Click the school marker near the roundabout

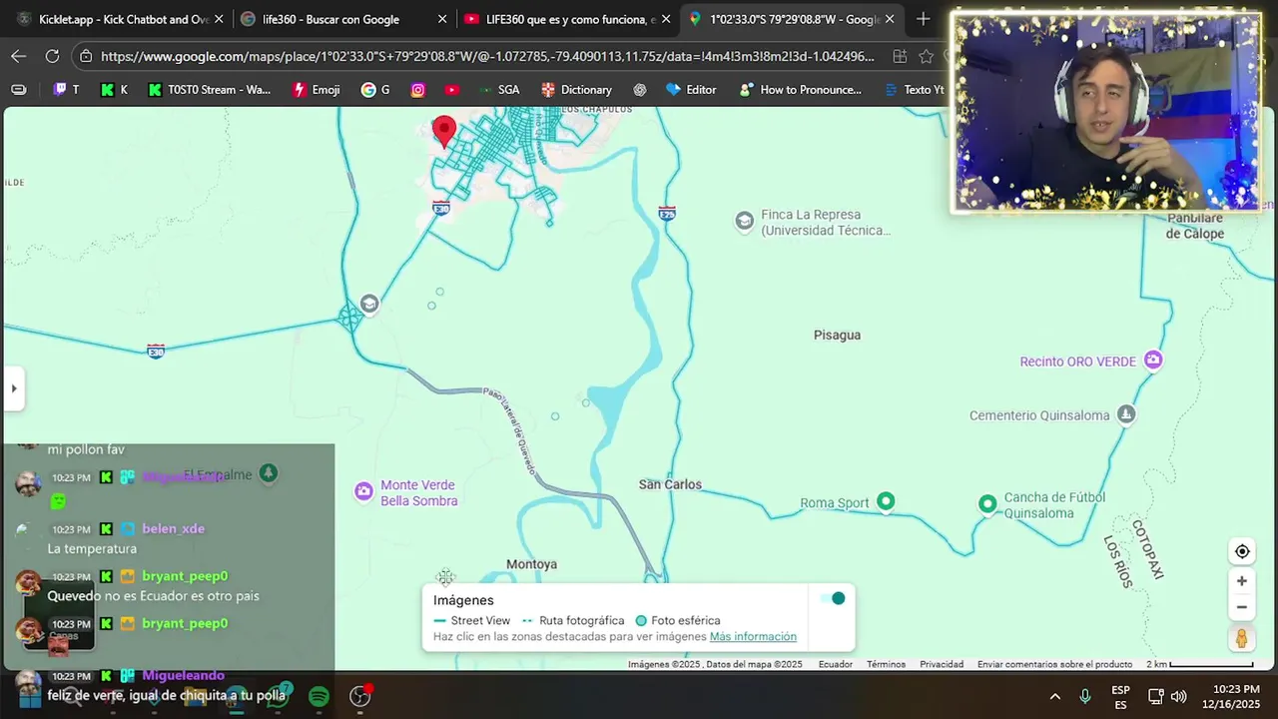coord(369,304)
